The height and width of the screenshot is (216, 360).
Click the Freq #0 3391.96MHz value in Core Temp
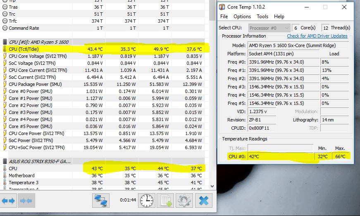coord(284,62)
